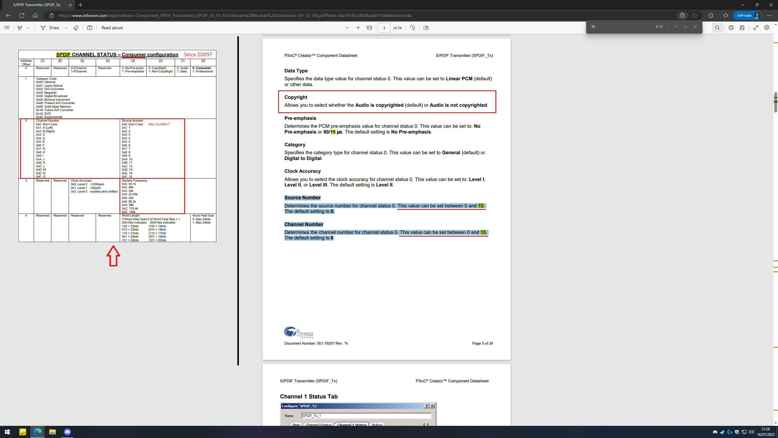
Task: Click the SPDIF_Tx_1 name field
Action: coord(366,416)
